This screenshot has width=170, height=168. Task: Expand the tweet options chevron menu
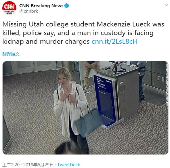coord(166,5)
